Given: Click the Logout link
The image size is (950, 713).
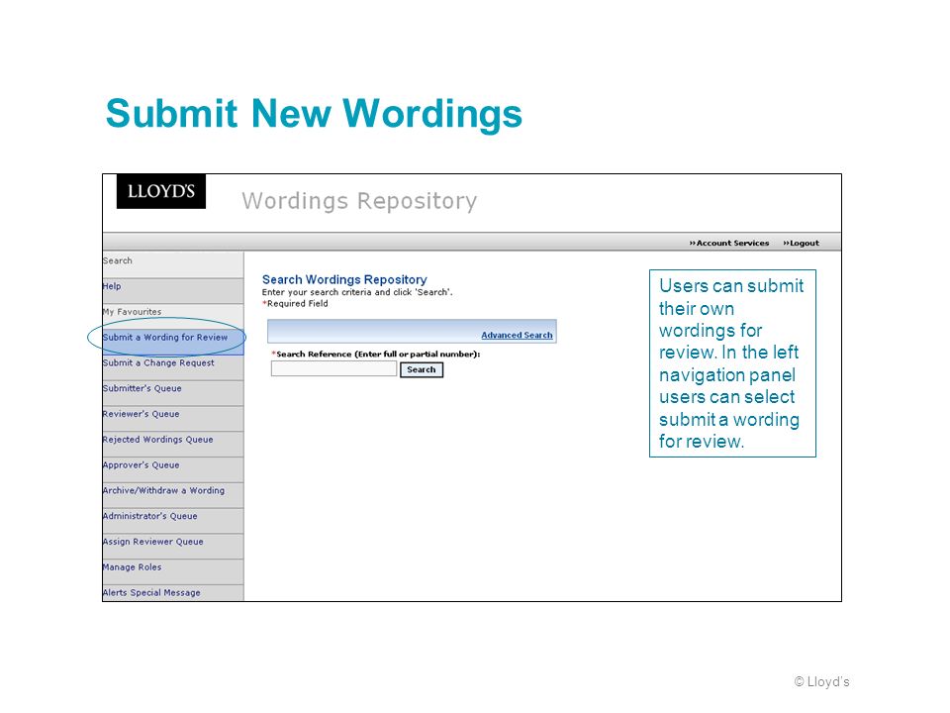Looking at the screenshot, I should 801,244.
